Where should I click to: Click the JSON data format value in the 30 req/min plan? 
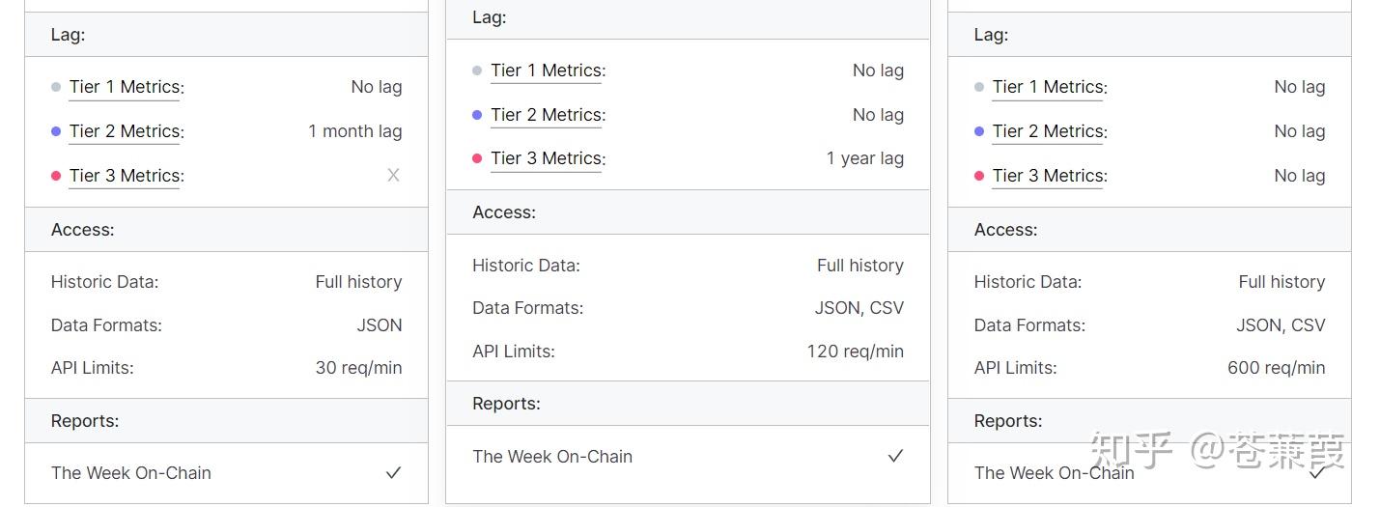(380, 325)
